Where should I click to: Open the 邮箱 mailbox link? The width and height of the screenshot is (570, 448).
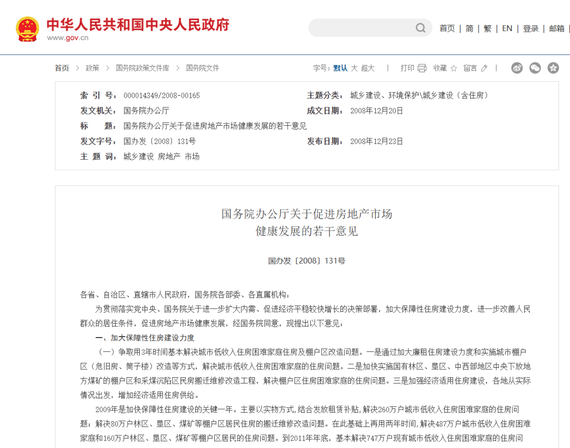click(557, 29)
